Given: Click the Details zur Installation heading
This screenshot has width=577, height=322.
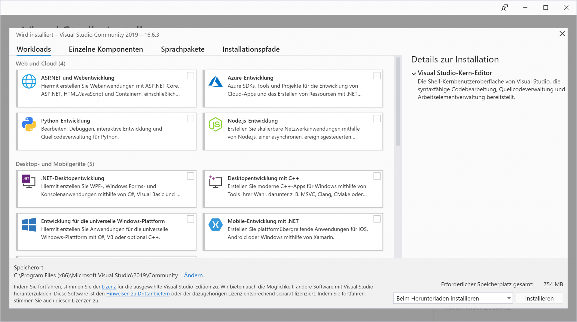Looking at the screenshot, I should pyautogui.click(x=455, y=59).
